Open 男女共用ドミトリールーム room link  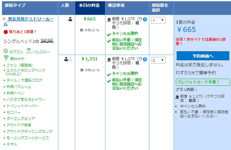click(28, 21)
